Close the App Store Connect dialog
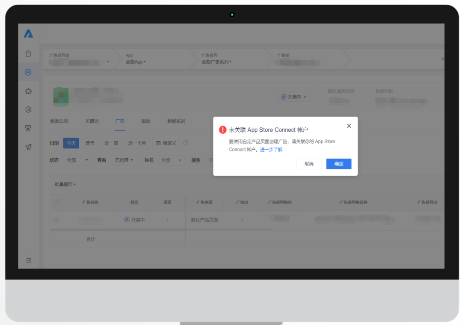Image resolution: width=462 pixels, height=325 pixels. click(x=349, y=126)
